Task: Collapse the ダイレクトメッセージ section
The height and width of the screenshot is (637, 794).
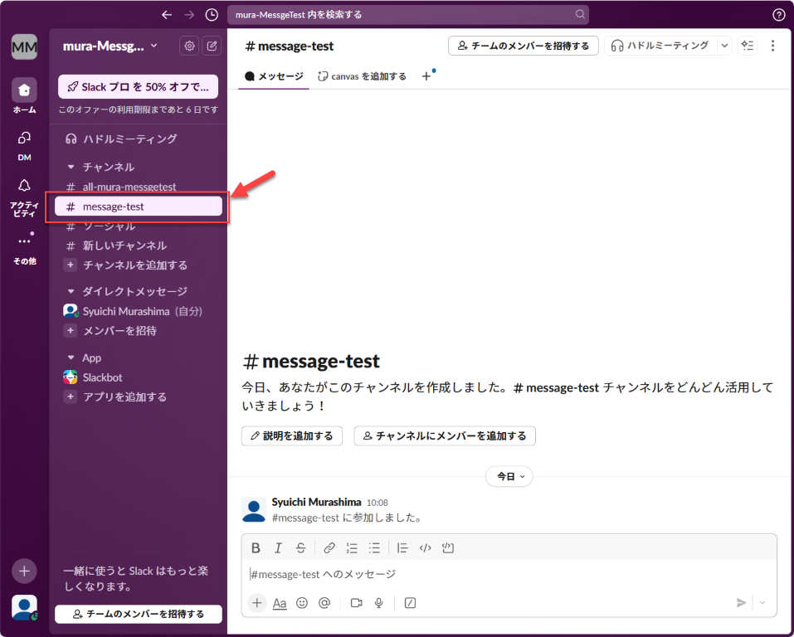Action: (x=71, y=291)
